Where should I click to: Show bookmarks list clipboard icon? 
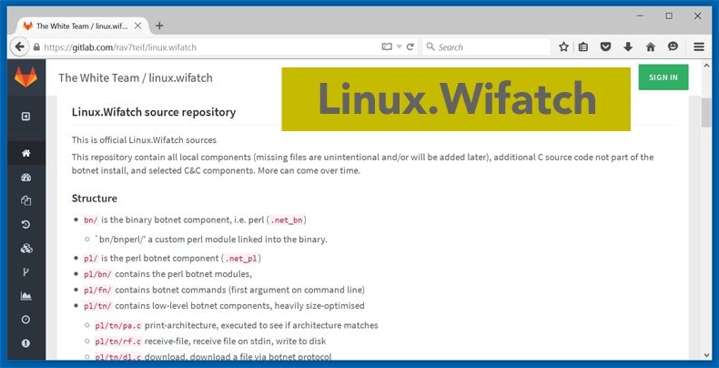click(583, 46)
